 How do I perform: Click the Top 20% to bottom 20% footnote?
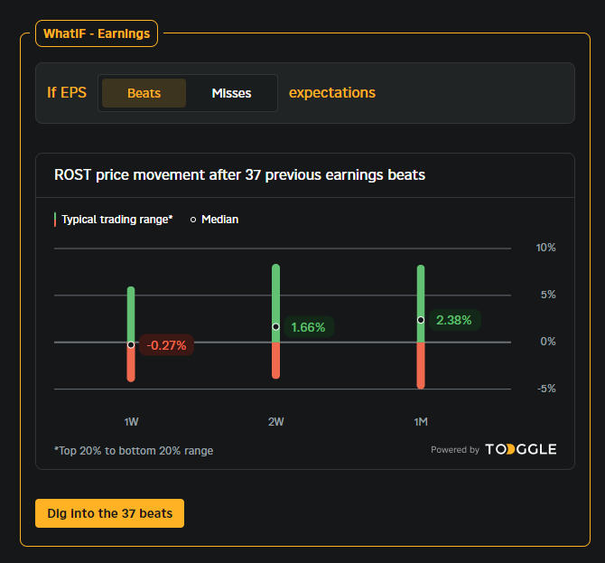(x=134, y=451)
